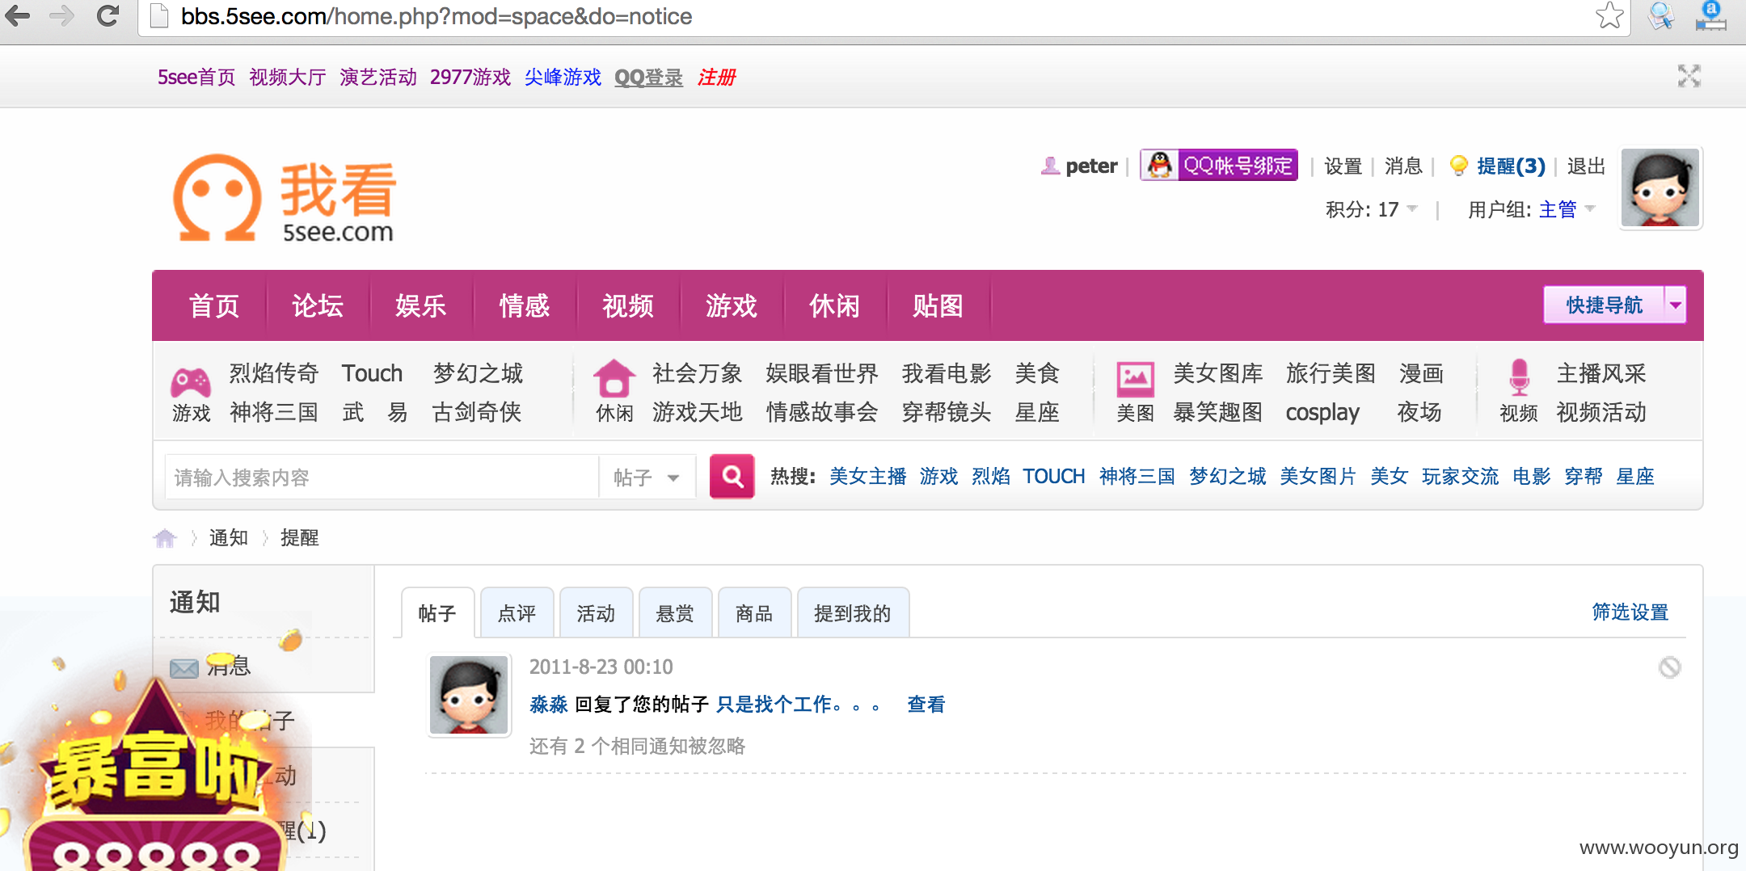Open the cosplay link
Image resolution: width=1746 pixels, height=871 pixels.
pyautogui.click(x=1322, y=412)
